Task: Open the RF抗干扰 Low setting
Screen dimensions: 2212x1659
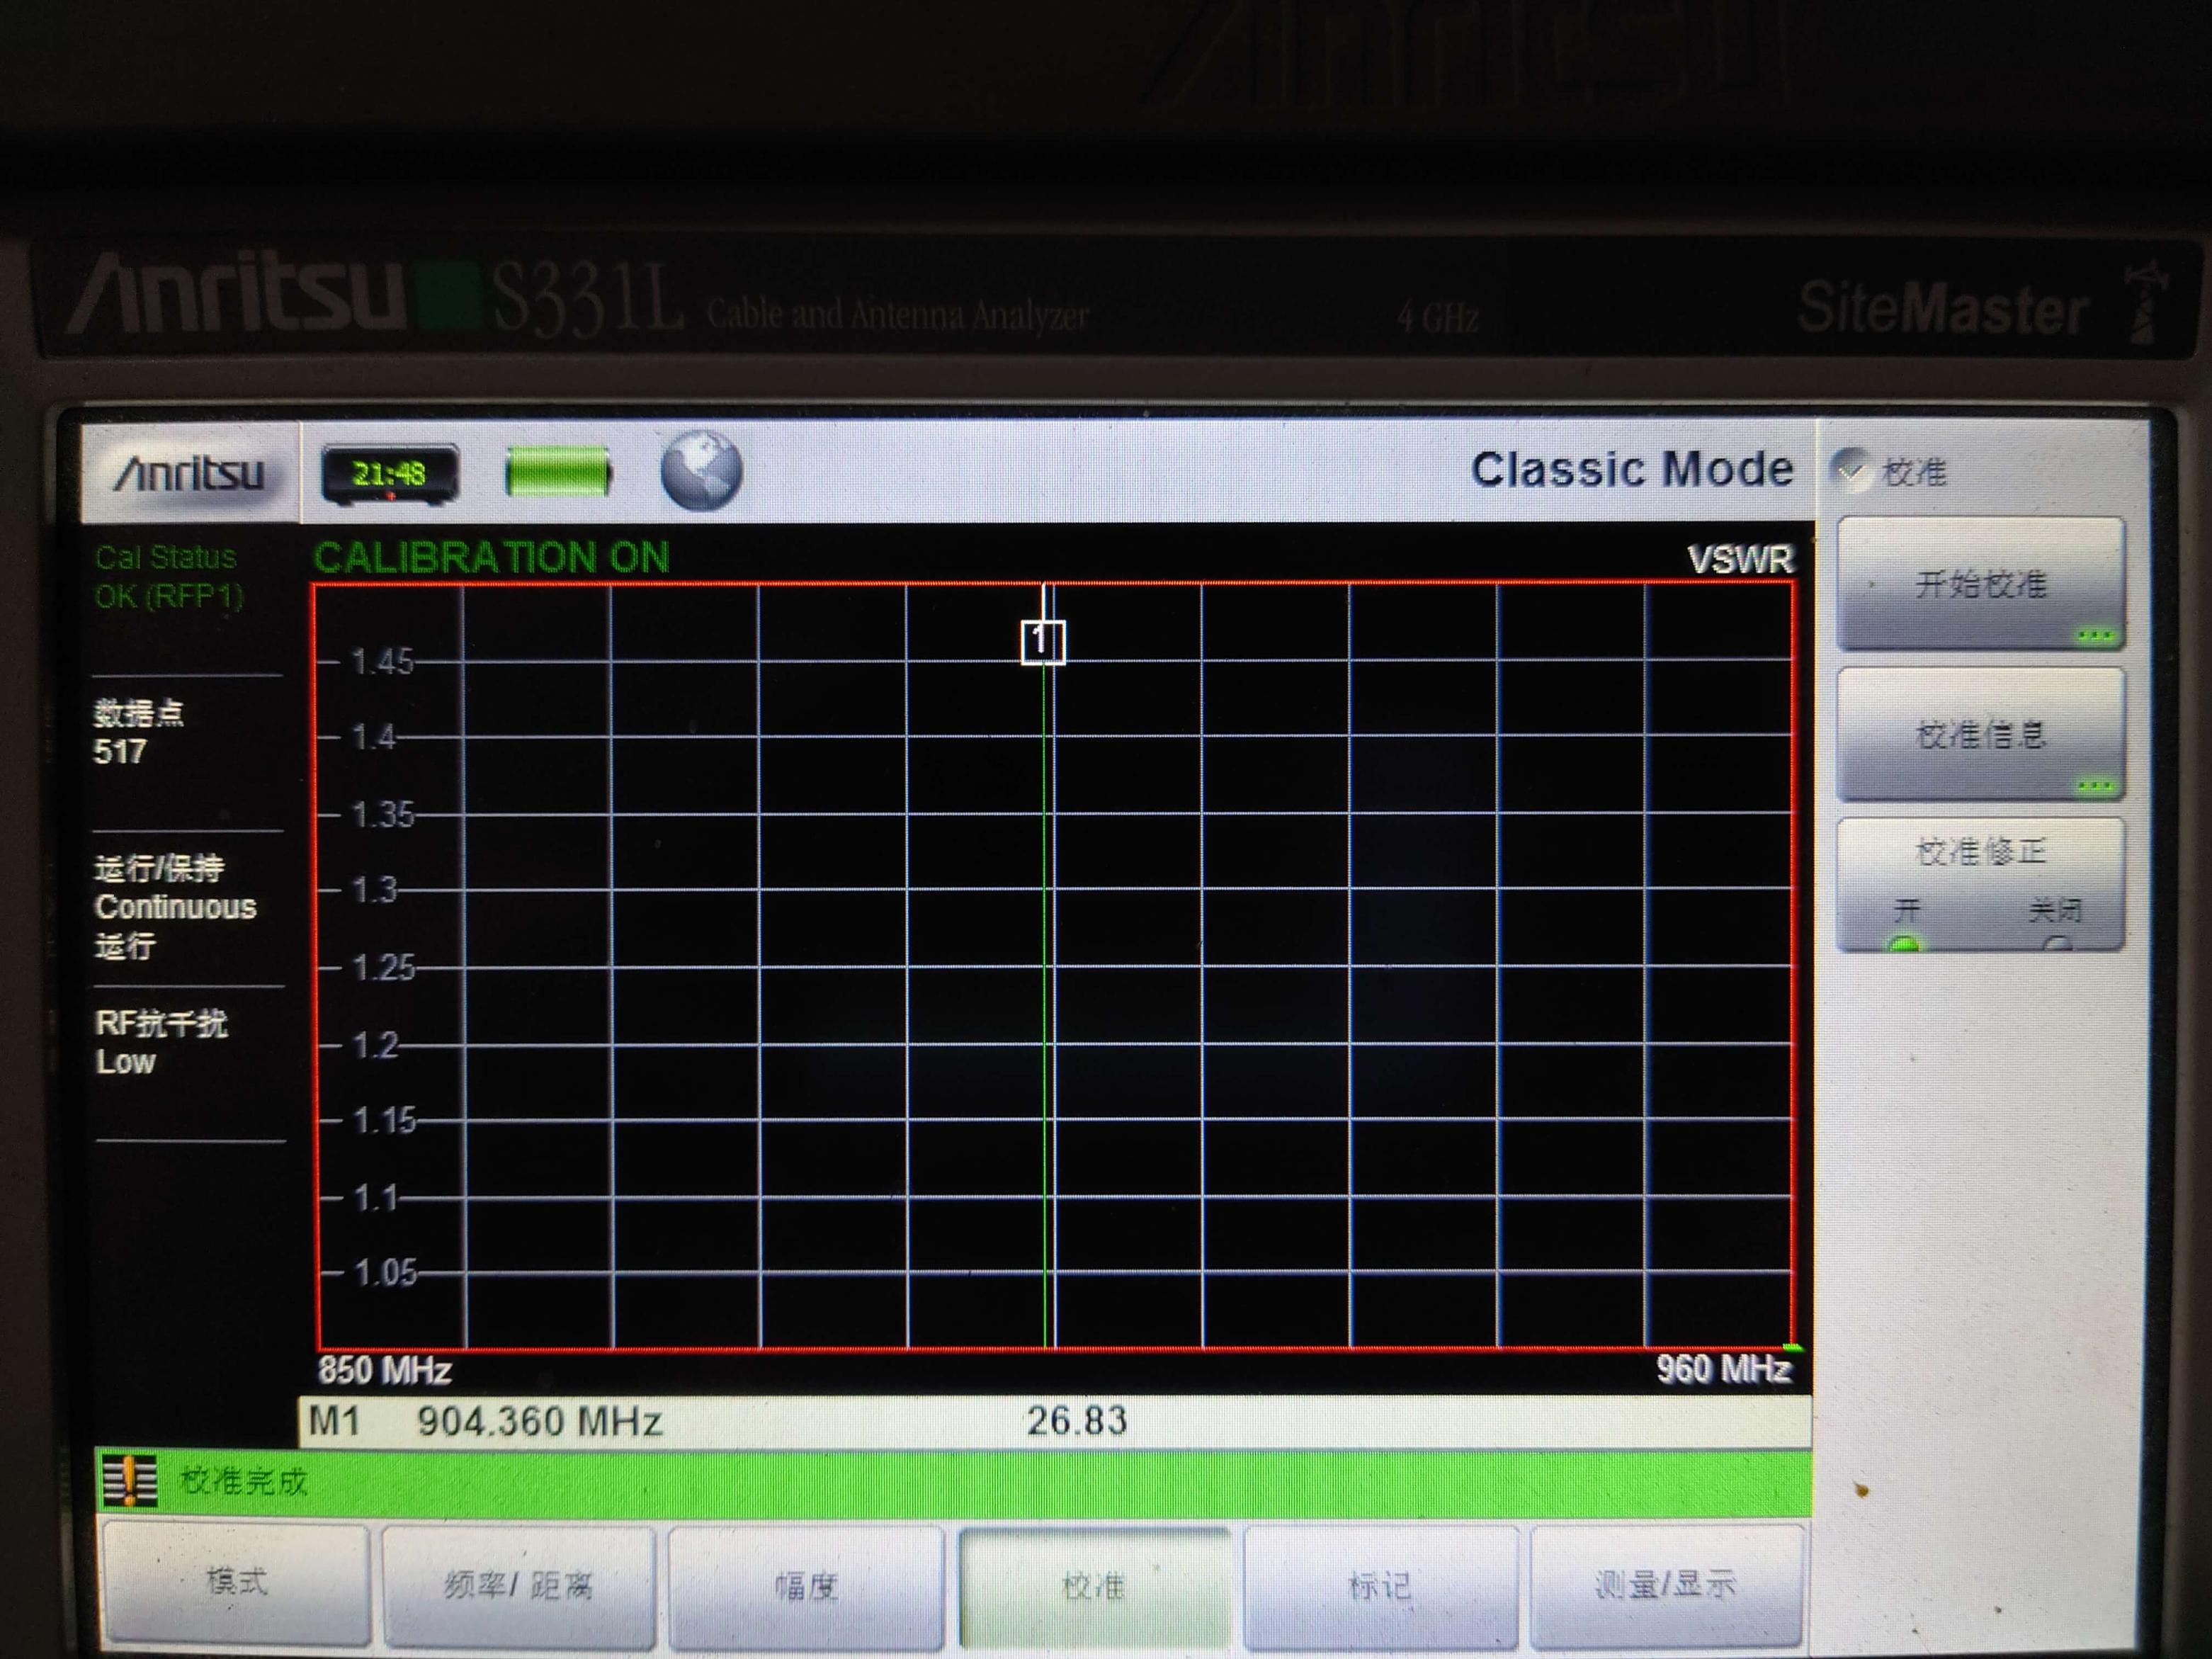Action: pos(160,1043)
